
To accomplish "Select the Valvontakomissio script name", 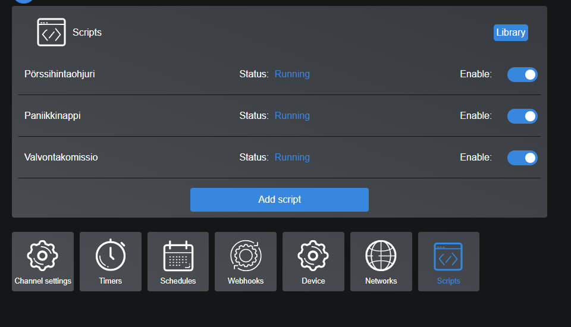I will click(61, 158).
